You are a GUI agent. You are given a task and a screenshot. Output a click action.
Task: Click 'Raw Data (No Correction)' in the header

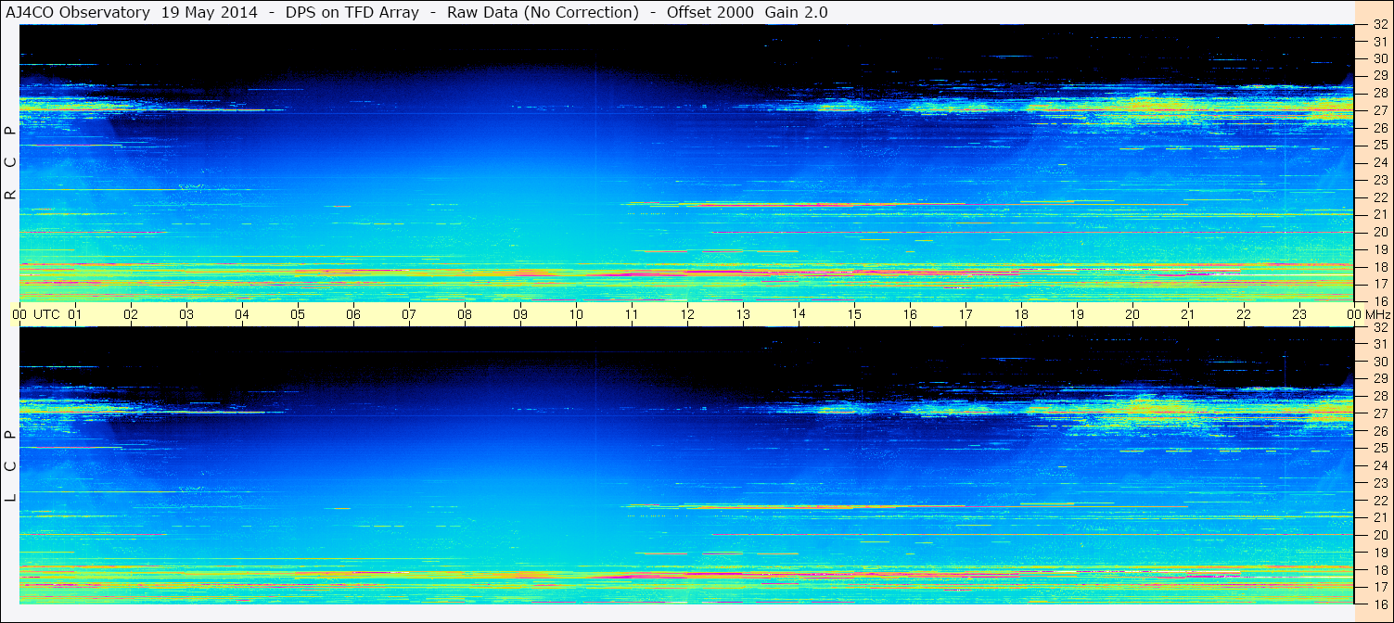(543, 12)
